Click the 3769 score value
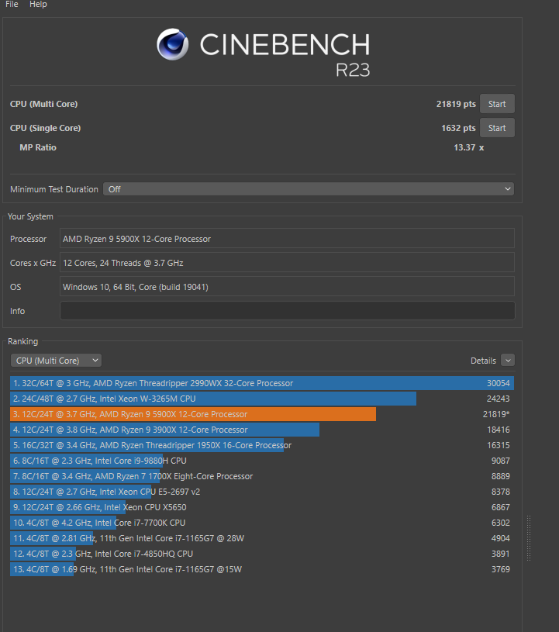Screen dimensions: 559x632 [501, 569]
